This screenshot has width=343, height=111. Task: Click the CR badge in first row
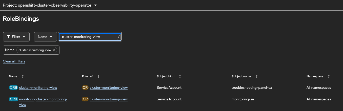(x=85, y=88)
